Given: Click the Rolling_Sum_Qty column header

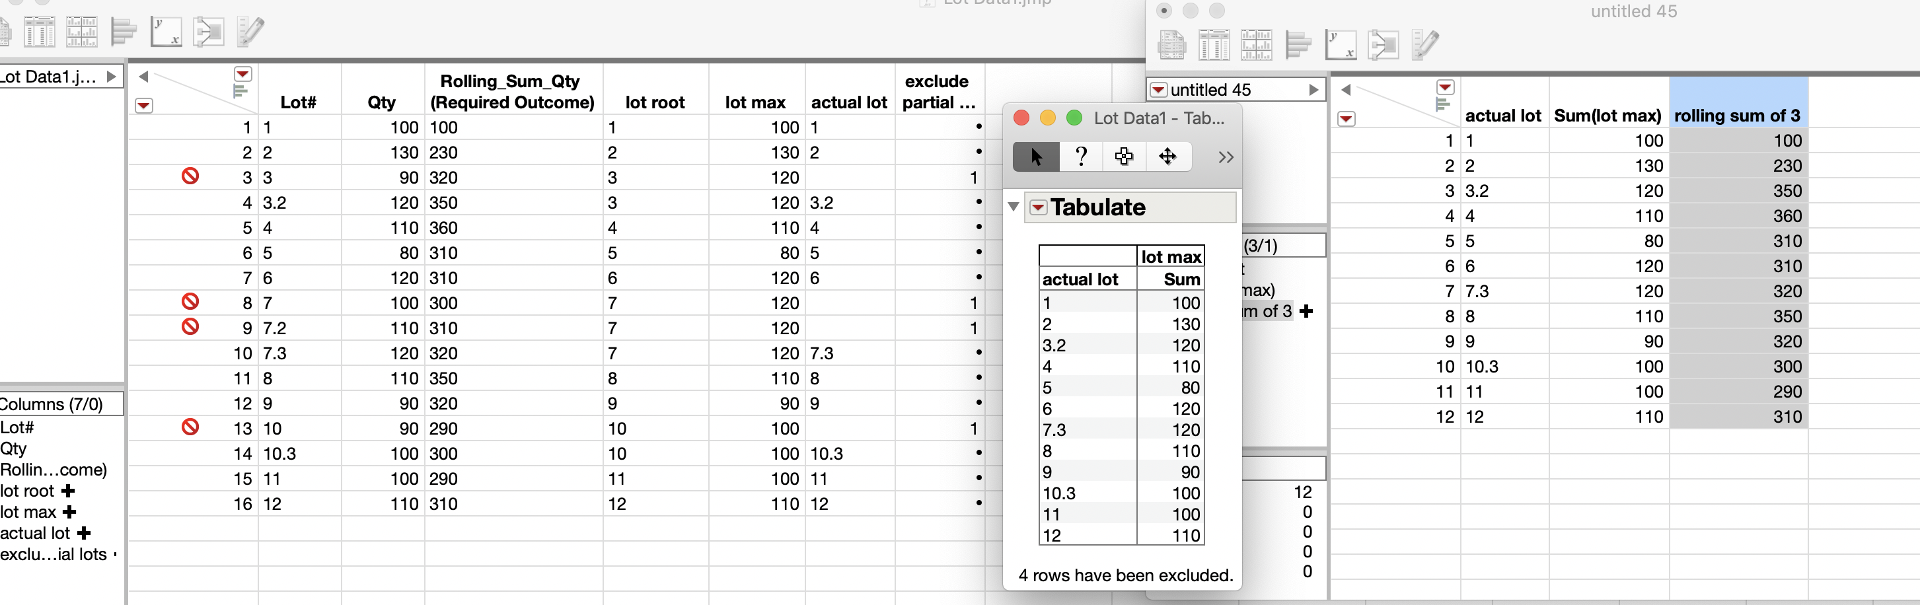Looking at the screenshot, I should [x=512, y=92].
